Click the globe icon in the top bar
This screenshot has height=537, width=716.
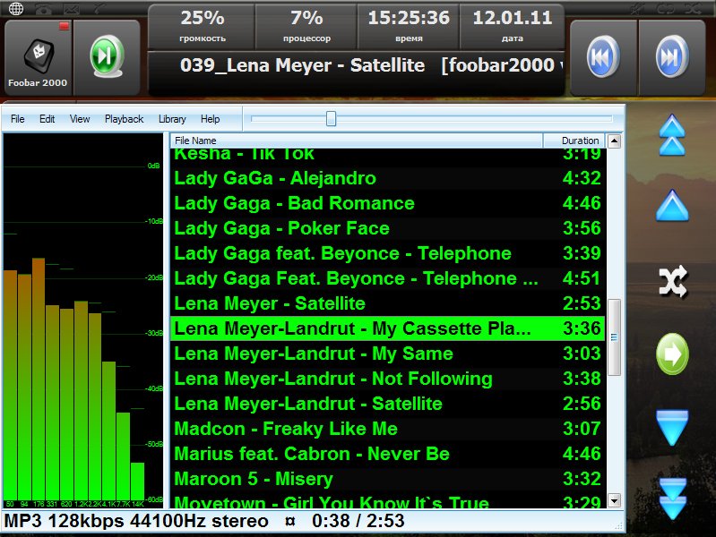click(16, 9)
